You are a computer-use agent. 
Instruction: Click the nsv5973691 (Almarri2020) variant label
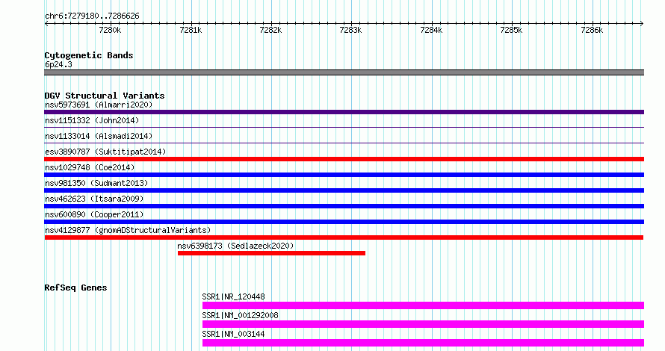tap(99, 105)
